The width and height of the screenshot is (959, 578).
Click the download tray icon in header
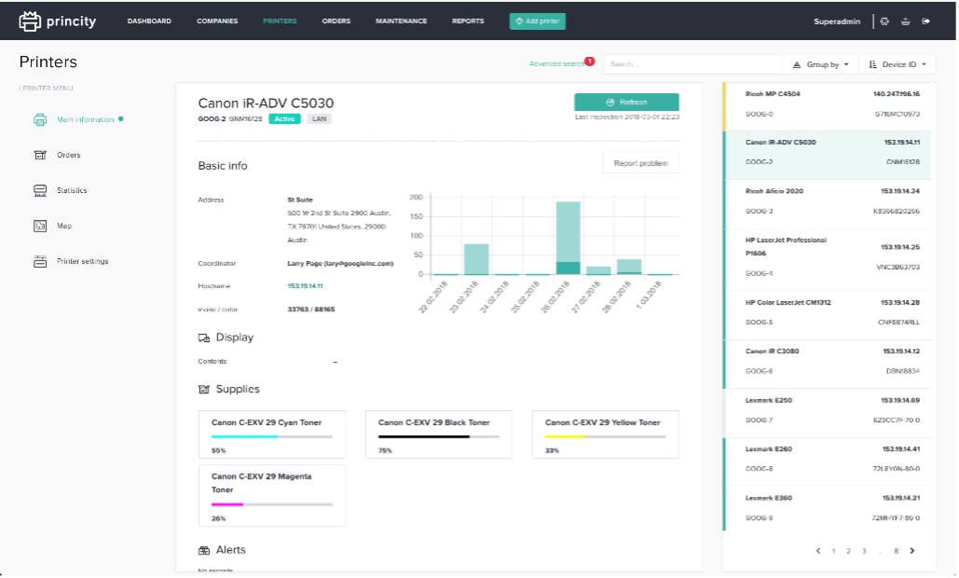tap(905, 21)
